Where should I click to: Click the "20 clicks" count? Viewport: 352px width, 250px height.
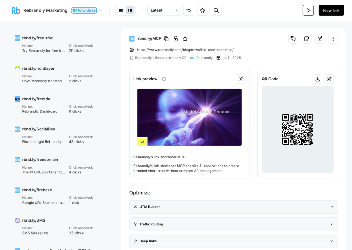click(x=76, y=51)
